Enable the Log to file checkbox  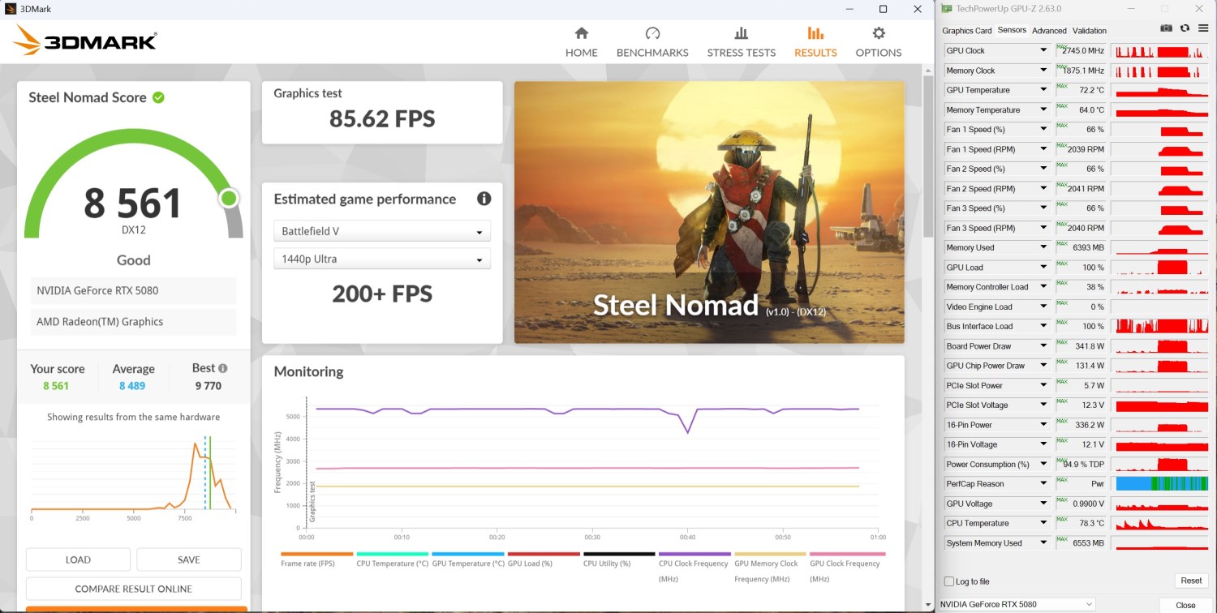click(949, 581)
